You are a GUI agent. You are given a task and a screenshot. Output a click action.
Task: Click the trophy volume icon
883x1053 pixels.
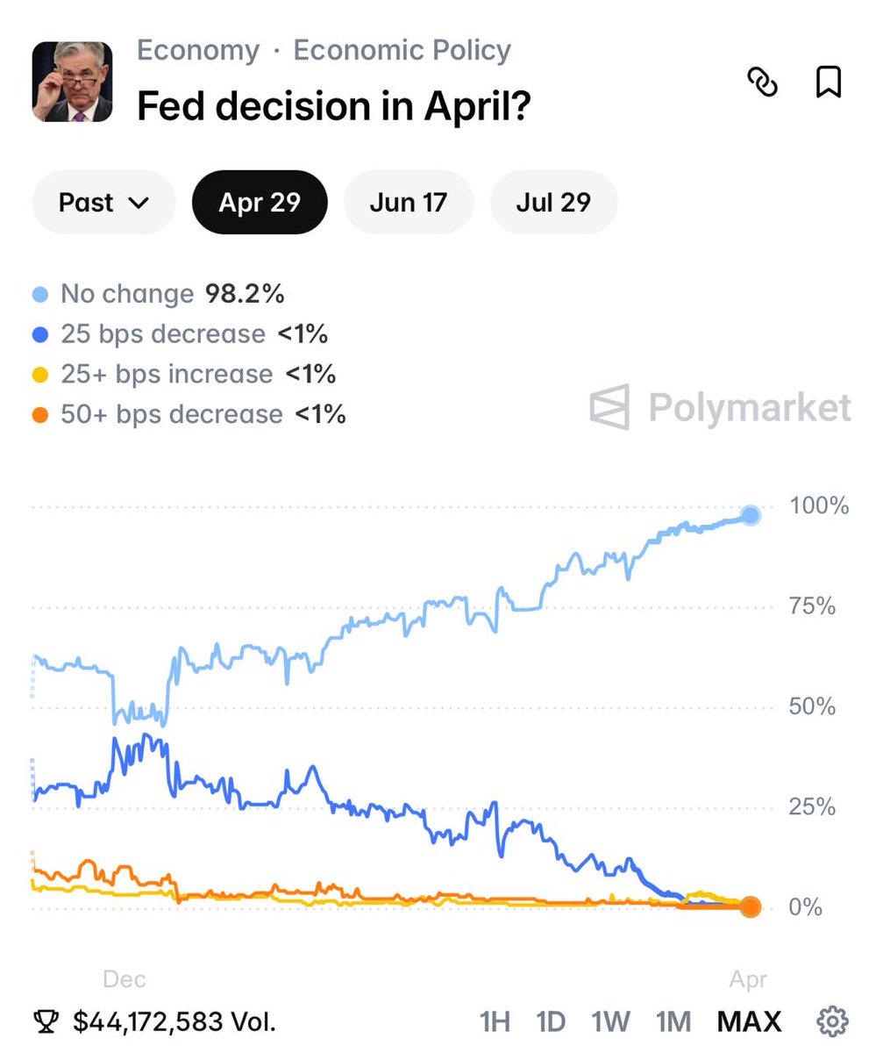click(46, 1021)
